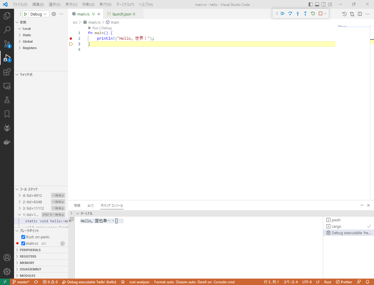Select the cargo terminal in the list
Image resolution: width=374 pixels, height=285 pixels.
[x=336, y=226]
